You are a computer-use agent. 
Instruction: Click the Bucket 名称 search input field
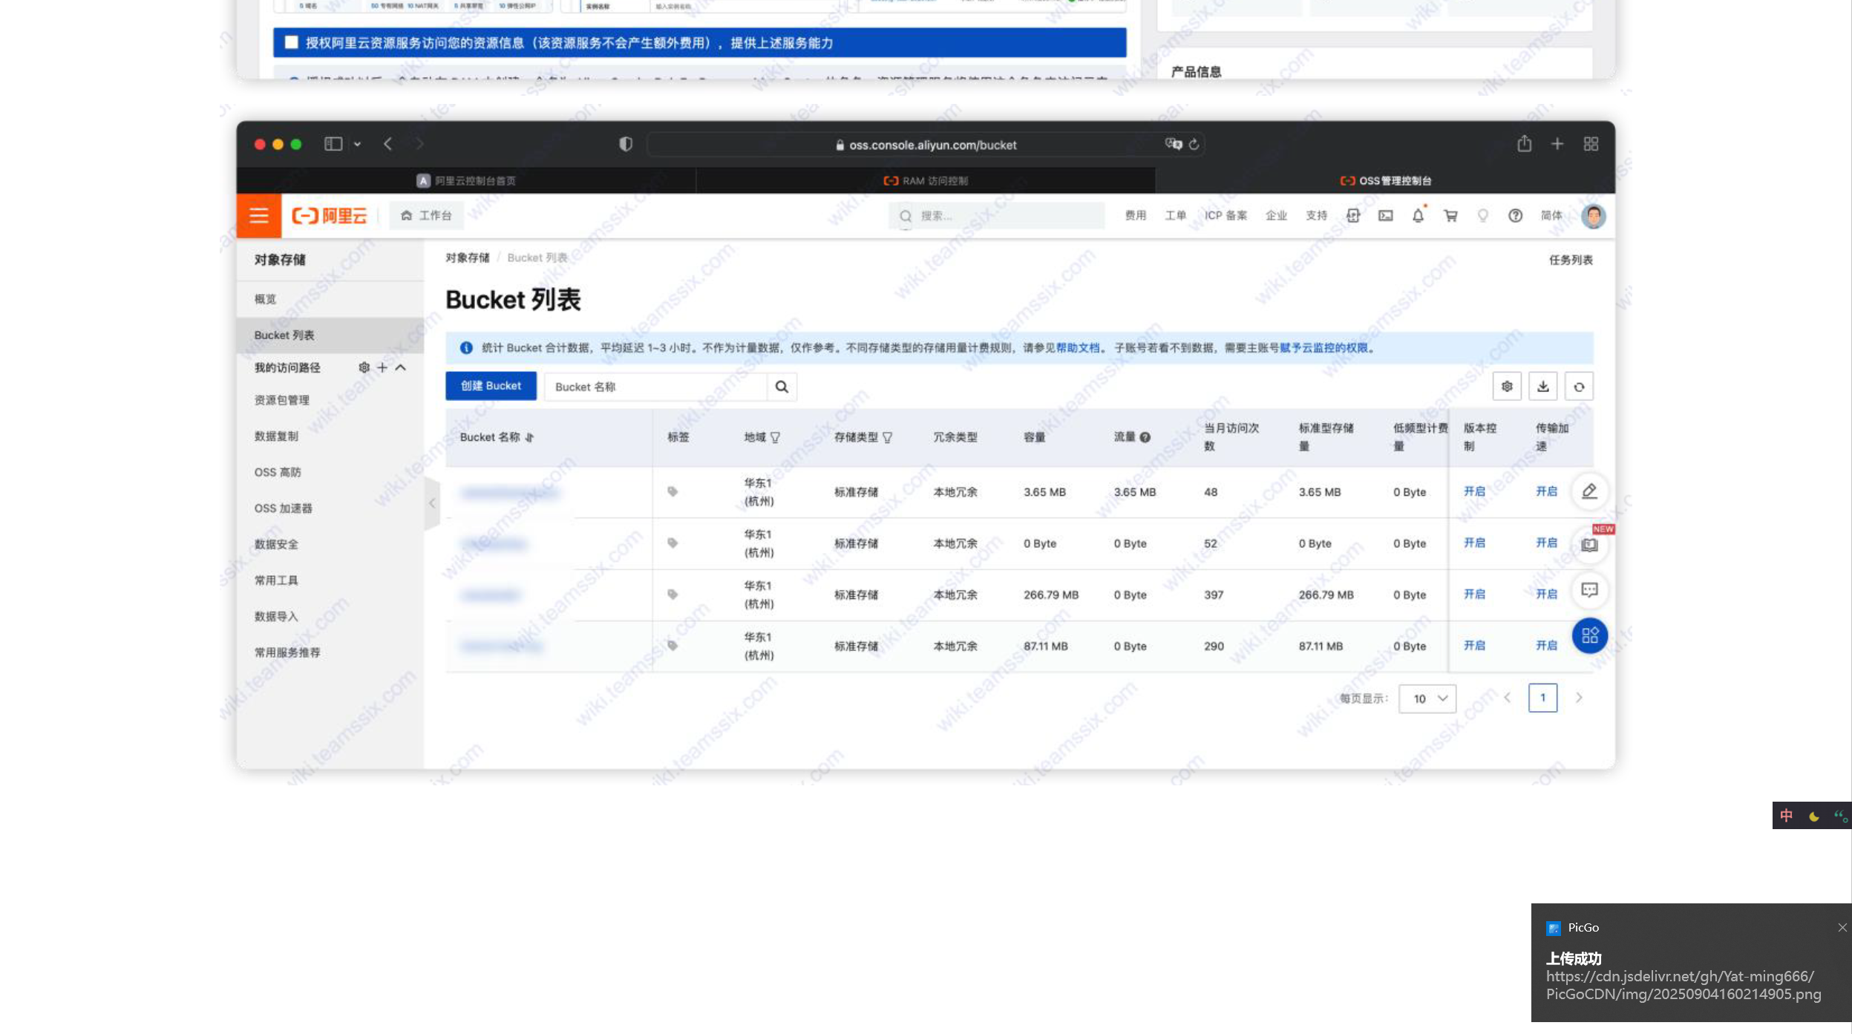(657, 387)
